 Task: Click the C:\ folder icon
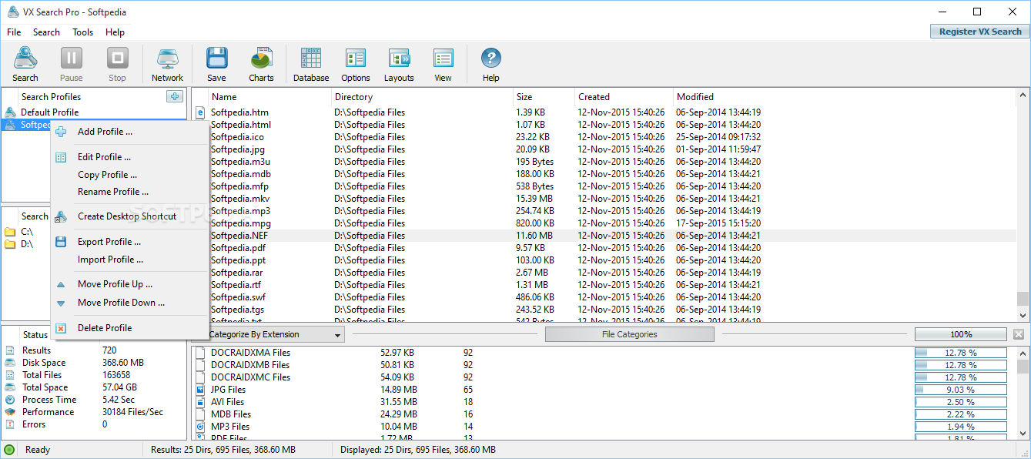point(10,232)
